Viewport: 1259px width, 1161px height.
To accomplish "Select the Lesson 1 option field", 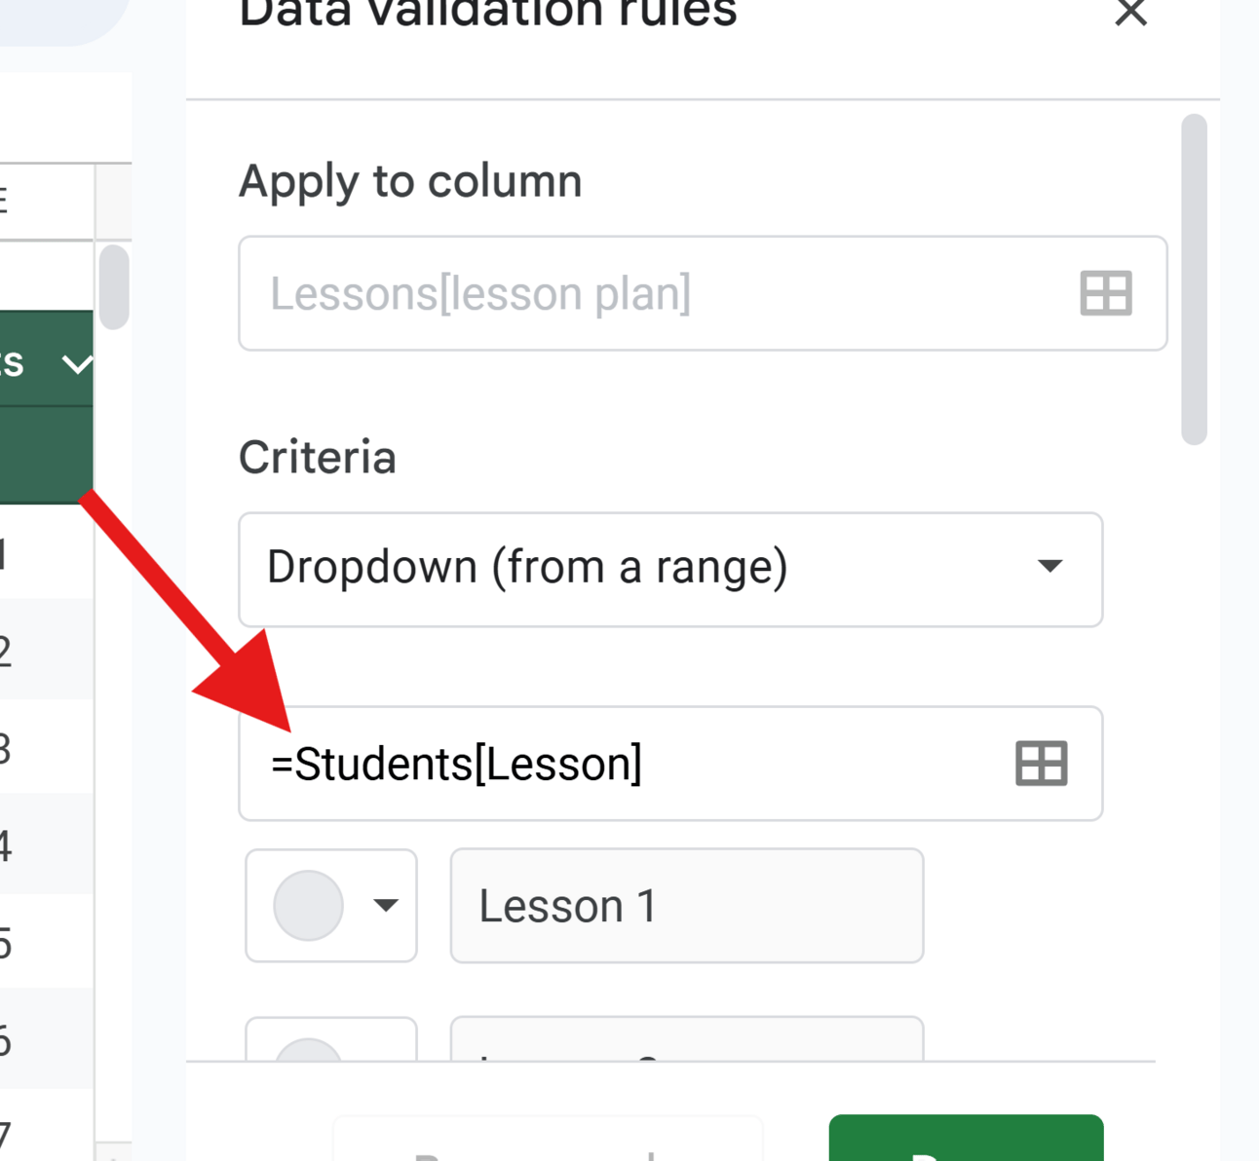I will (x=686, y=906).
